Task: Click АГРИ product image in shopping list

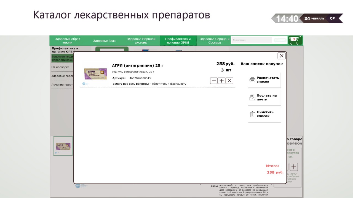Action: click(x=95, y=74)
